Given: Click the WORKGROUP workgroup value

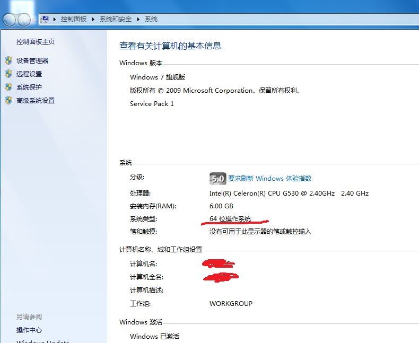Looking at the screenshot, I should (x=231, y=304).
